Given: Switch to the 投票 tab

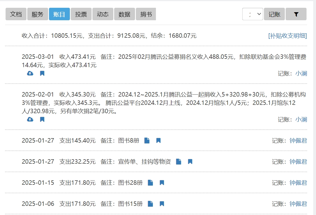Looking at the screenshot, I should tap(81, 14).
